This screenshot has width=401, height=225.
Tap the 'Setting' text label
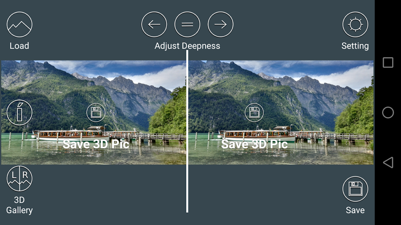355,46
